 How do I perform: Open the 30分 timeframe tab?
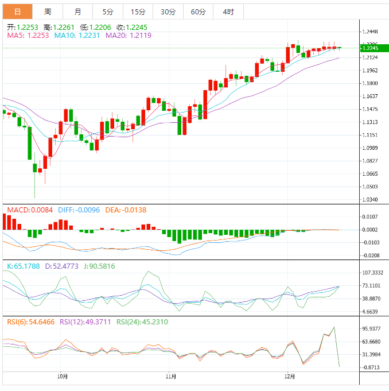pyautogui.click(x=168, y=11)
